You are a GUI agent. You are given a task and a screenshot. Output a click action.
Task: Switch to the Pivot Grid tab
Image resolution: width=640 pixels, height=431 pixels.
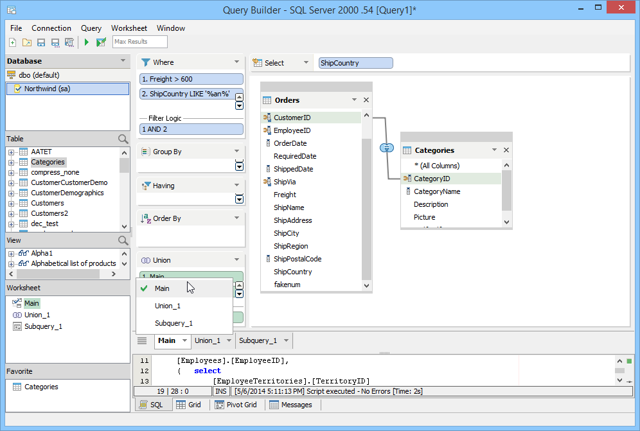pyautogui.click(x=236, y=405)
